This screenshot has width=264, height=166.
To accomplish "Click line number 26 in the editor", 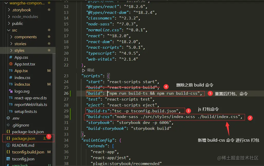I will [x=66, y=93].
